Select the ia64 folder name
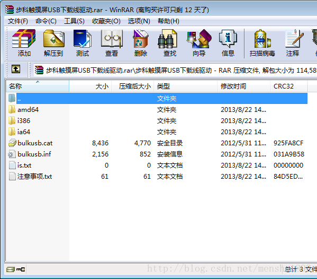317x279 pixels. (x=24, y=132)
